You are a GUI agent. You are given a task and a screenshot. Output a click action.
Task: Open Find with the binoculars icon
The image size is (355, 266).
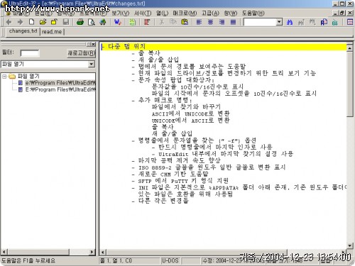click(290, 22)
